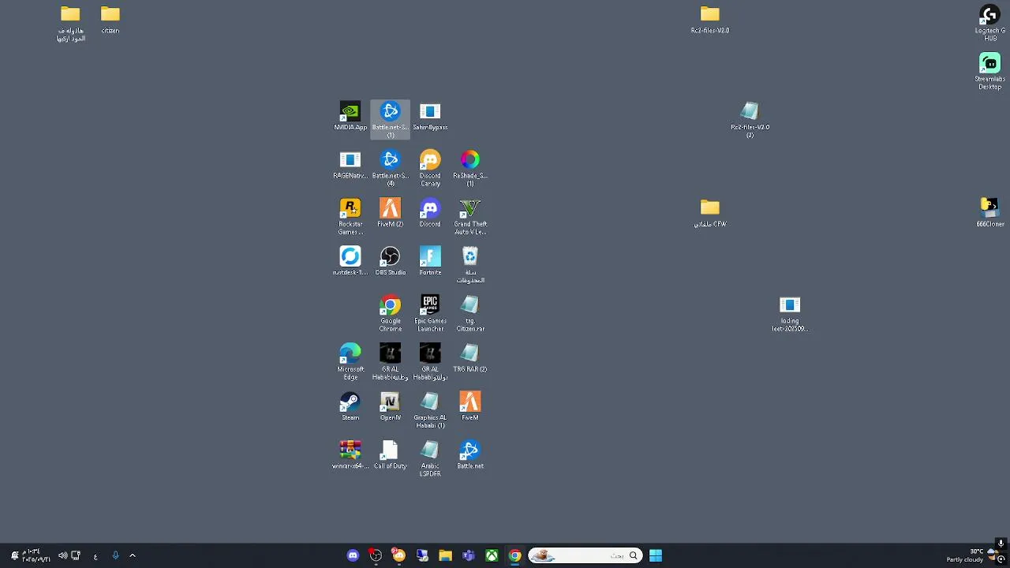Select the Grand Theft Auto V shortcut
The width and height of the screenshot is (1010, 568).
[470, 216]
